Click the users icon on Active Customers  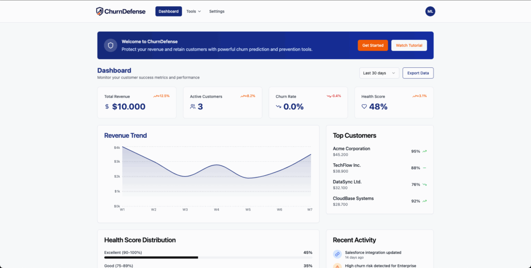point(193,107)
